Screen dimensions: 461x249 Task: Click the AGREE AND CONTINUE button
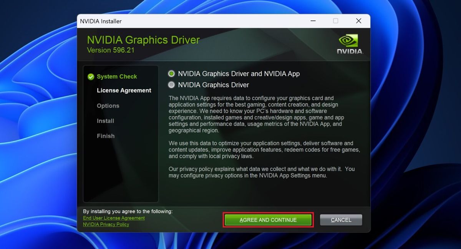[x=268, y=220]
